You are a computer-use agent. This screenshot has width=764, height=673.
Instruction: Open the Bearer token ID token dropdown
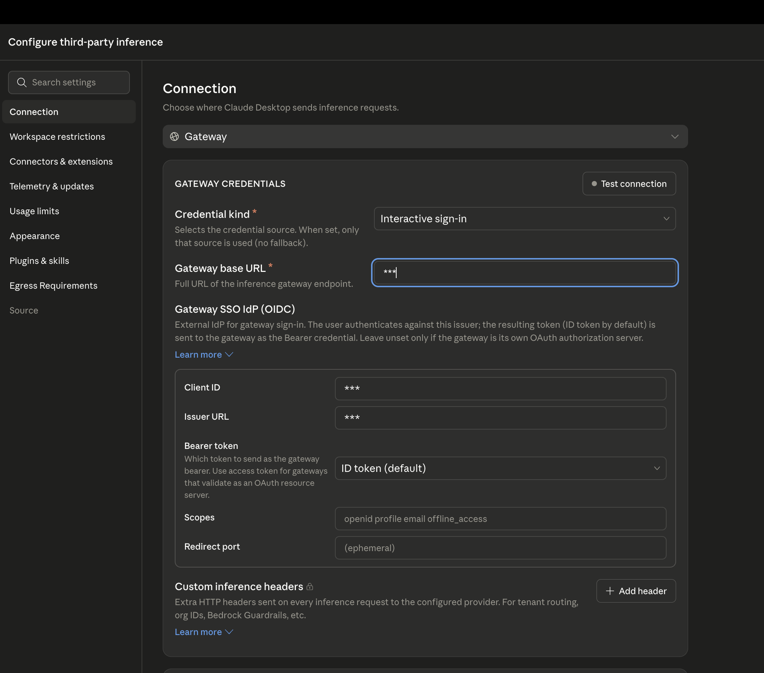click(500, 468)
